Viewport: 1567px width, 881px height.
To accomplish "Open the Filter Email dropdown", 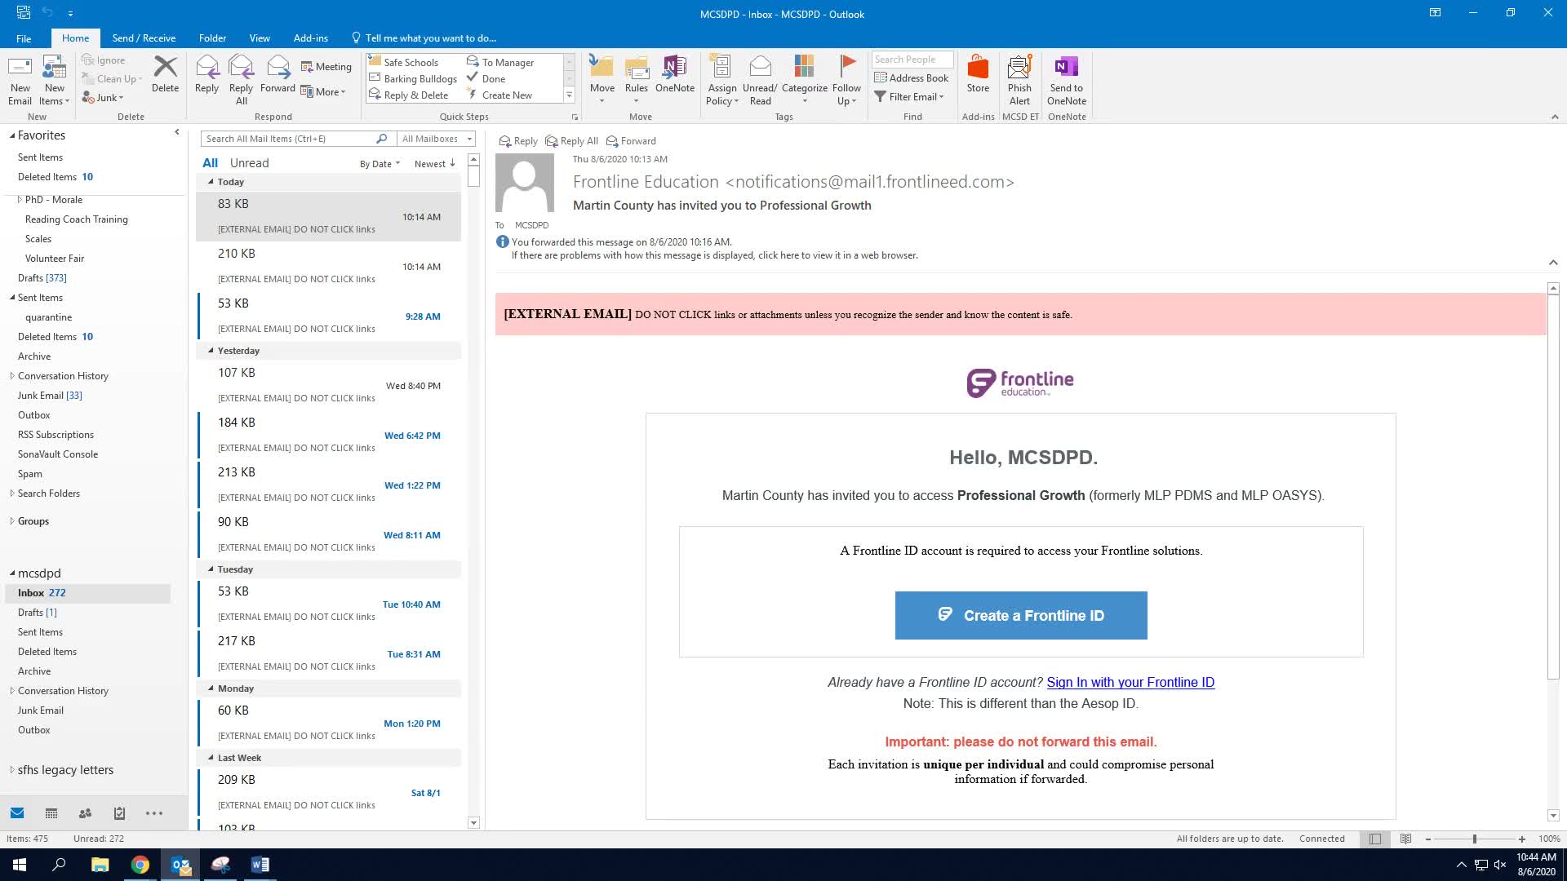I will (909, 97).
